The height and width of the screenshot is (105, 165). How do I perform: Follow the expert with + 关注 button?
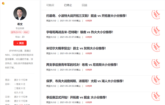20,43
